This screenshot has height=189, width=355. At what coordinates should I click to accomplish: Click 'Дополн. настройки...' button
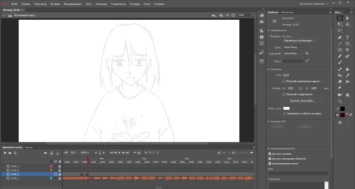tap(302, 101)
